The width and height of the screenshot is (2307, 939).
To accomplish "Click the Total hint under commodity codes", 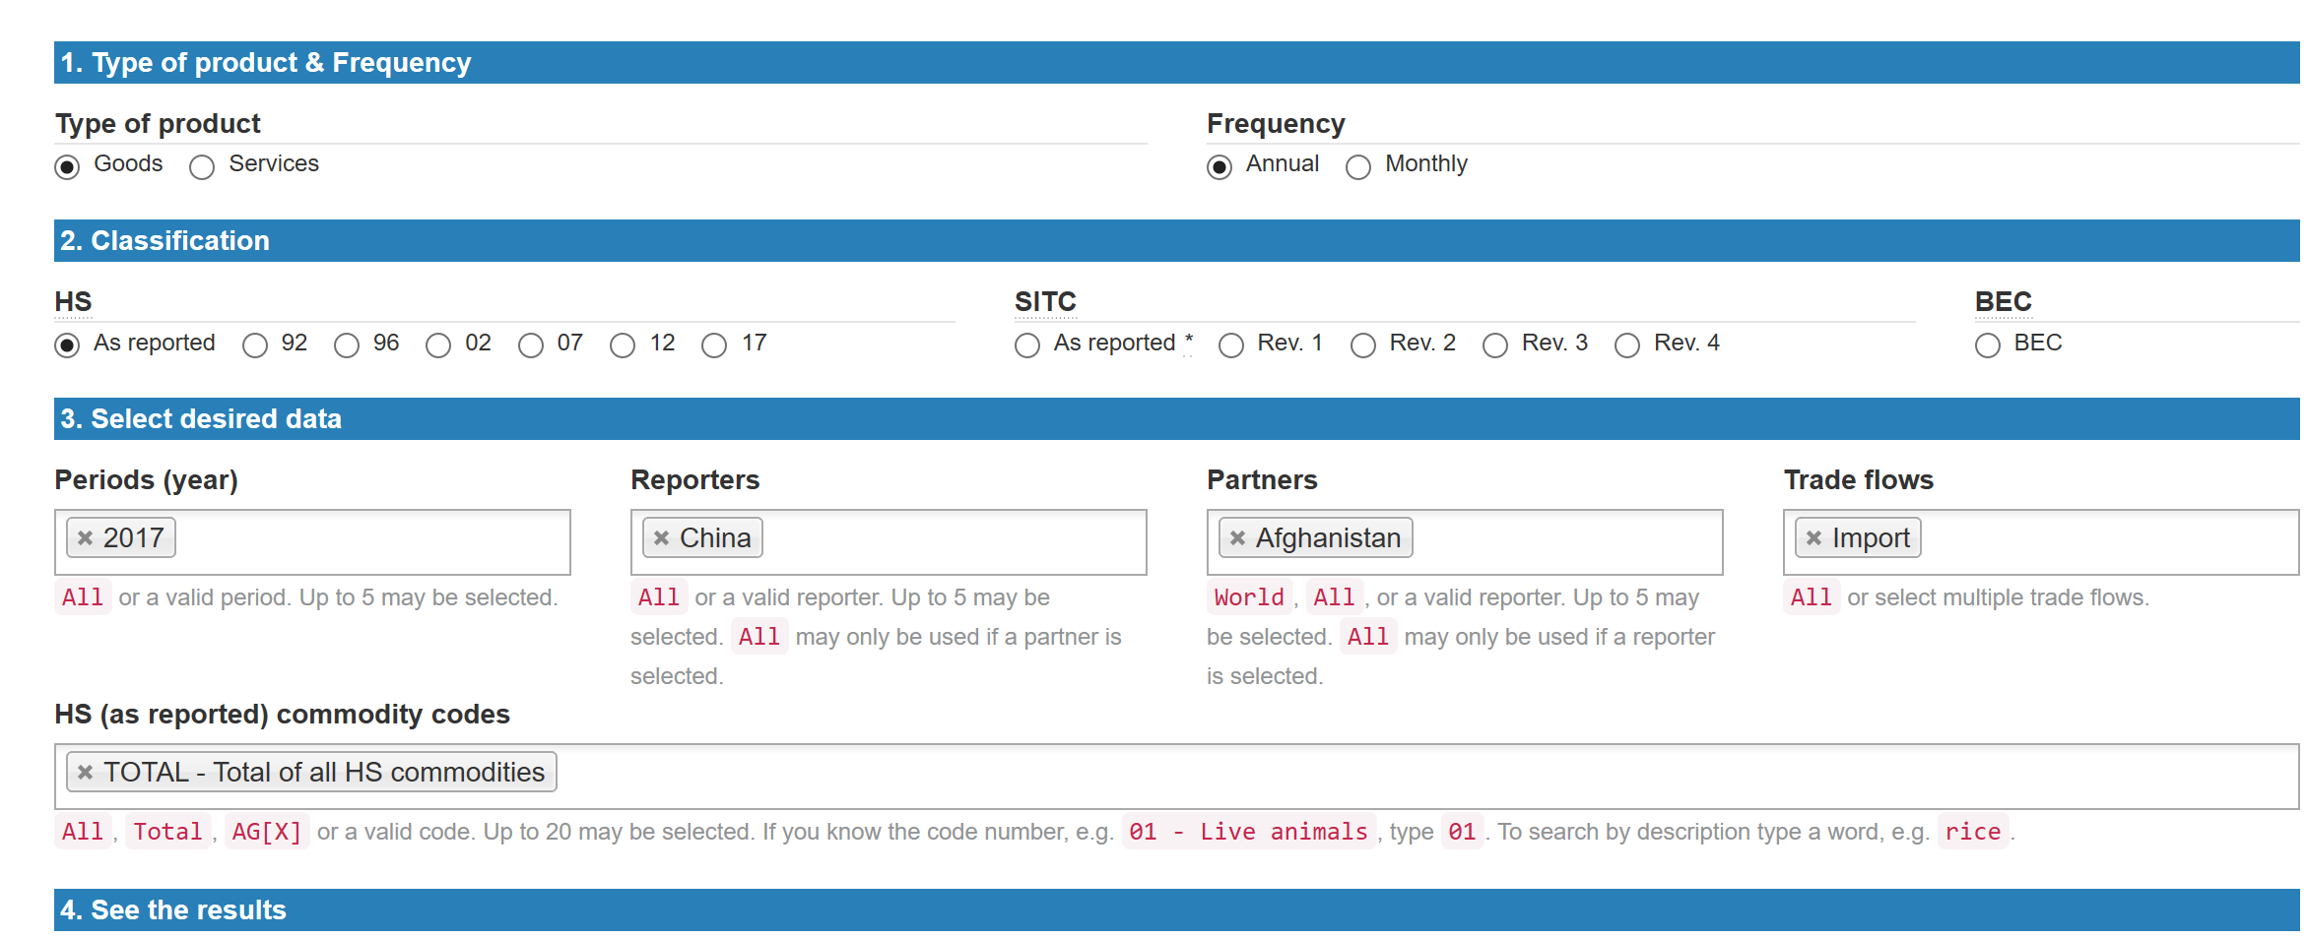I will click(x=167, y=832).
